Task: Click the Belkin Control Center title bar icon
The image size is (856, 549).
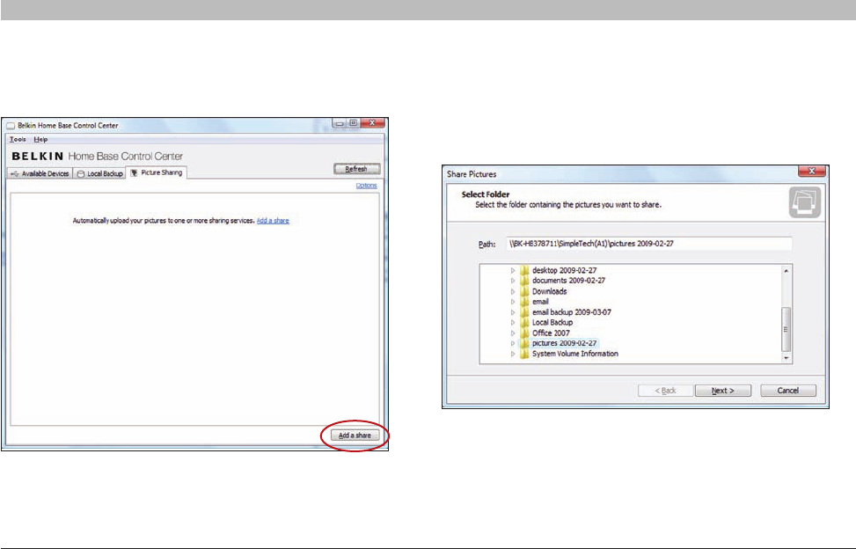Action: 11,126
